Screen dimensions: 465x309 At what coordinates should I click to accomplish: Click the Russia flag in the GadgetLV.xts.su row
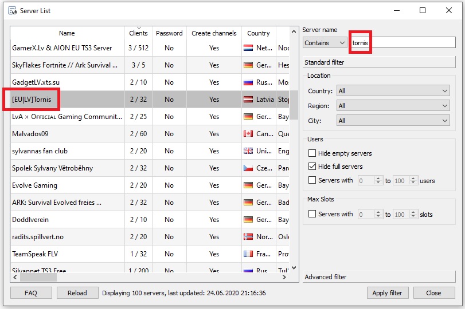click(248, 82)
